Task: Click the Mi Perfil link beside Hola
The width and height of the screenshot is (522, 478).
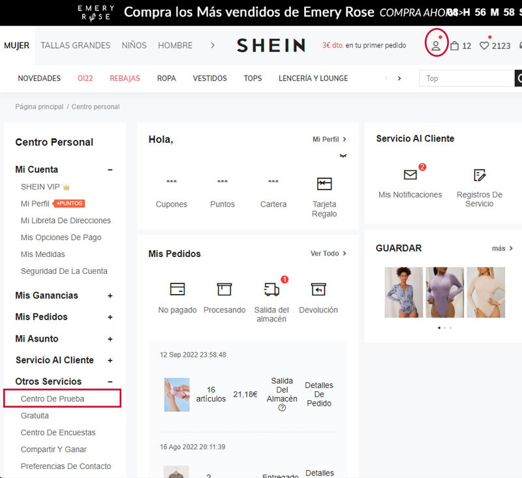Action: tap(330, 140)
